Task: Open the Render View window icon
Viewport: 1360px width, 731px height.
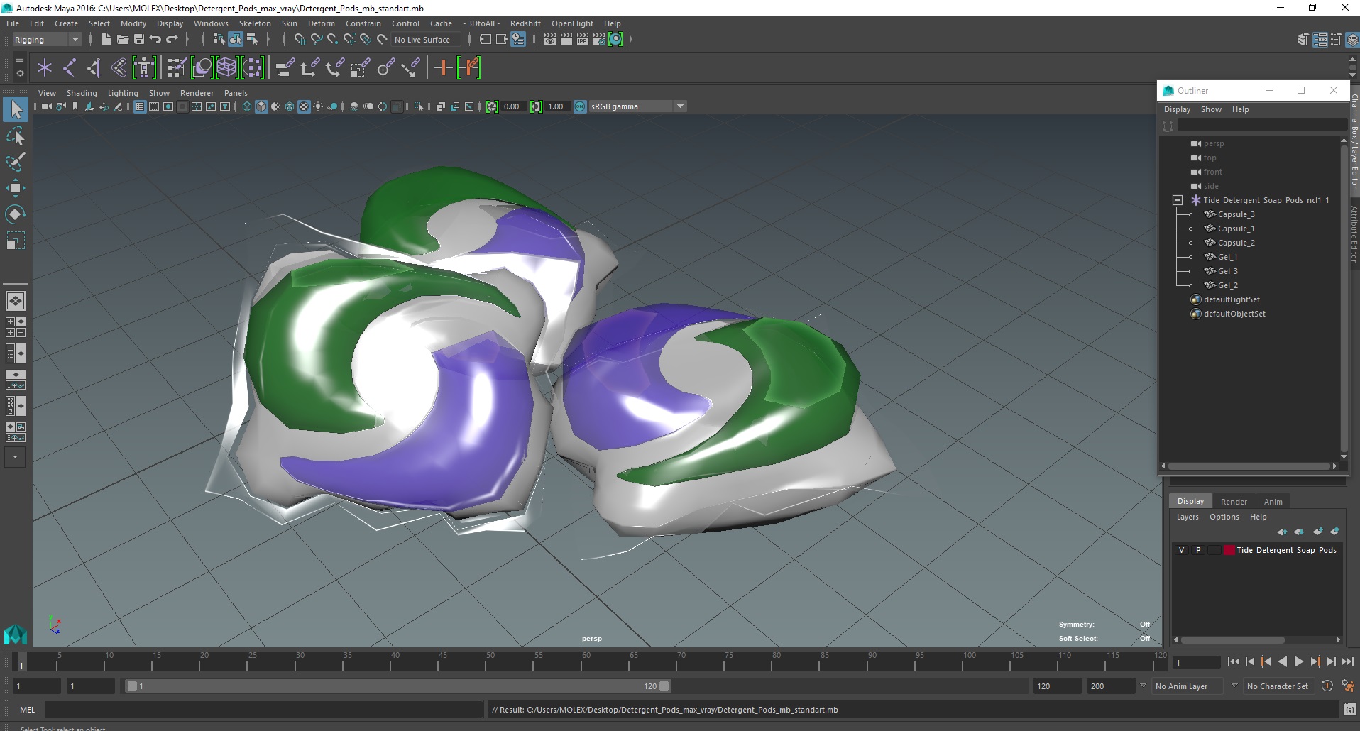Action: tap(550, 40)
